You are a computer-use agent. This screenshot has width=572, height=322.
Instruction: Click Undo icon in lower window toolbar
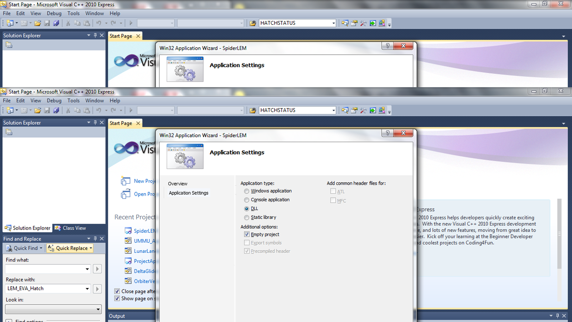(98, 110)
